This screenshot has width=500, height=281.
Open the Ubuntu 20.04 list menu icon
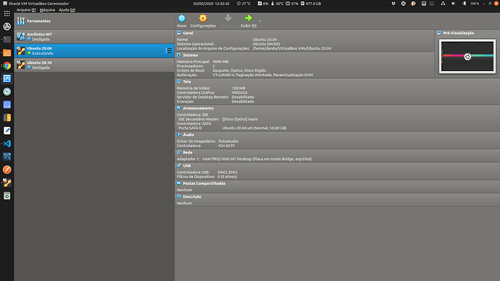(168, 51)
